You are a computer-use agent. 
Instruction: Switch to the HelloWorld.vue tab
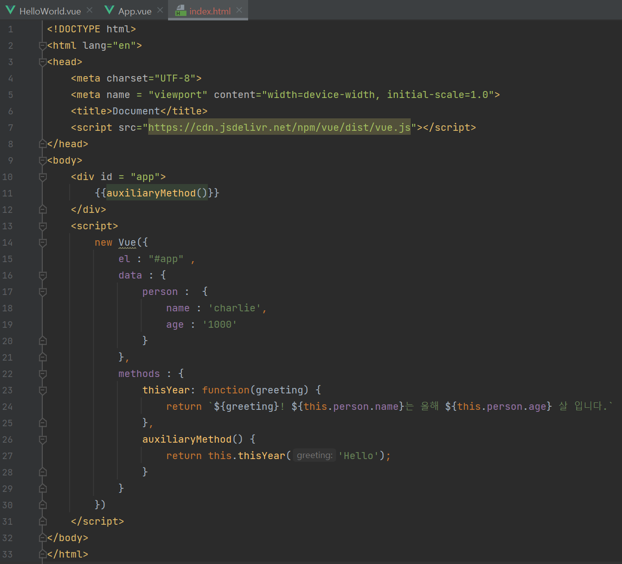[50, 11]
